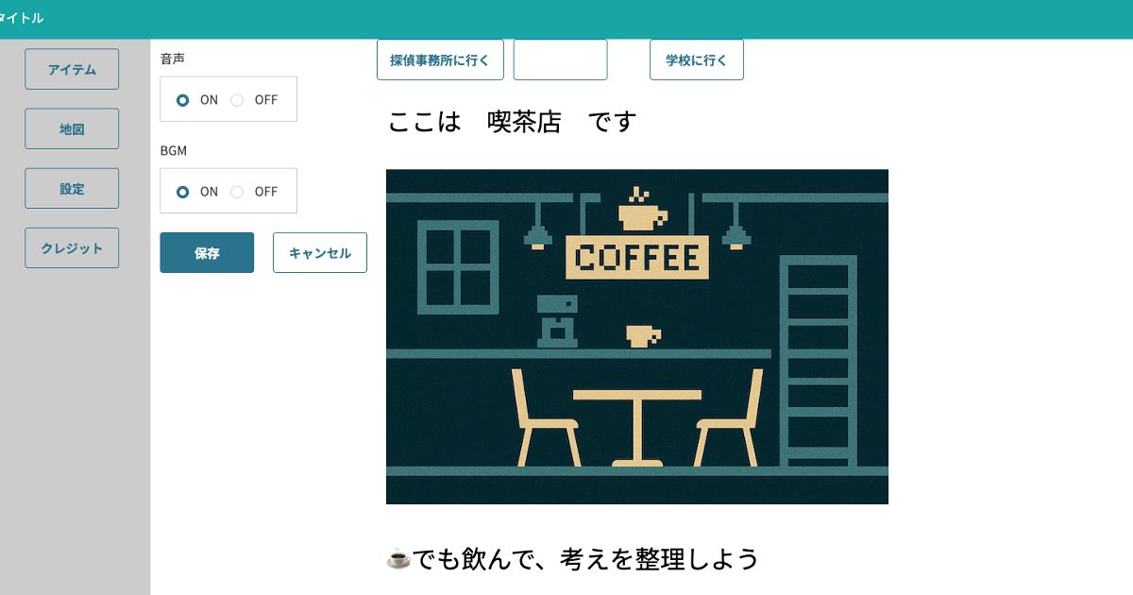Open the アイテム menu

(x=72, y=69)
